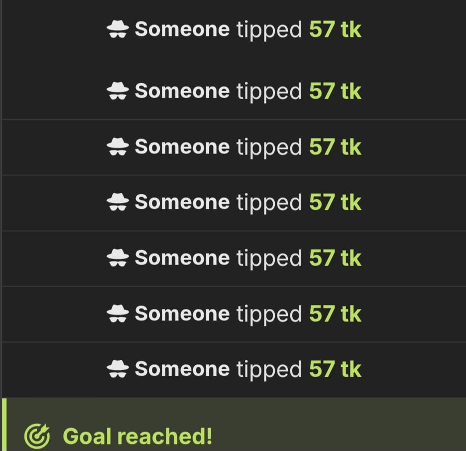Click the incognito icon in the fourth tip row

tap(118, 202)
